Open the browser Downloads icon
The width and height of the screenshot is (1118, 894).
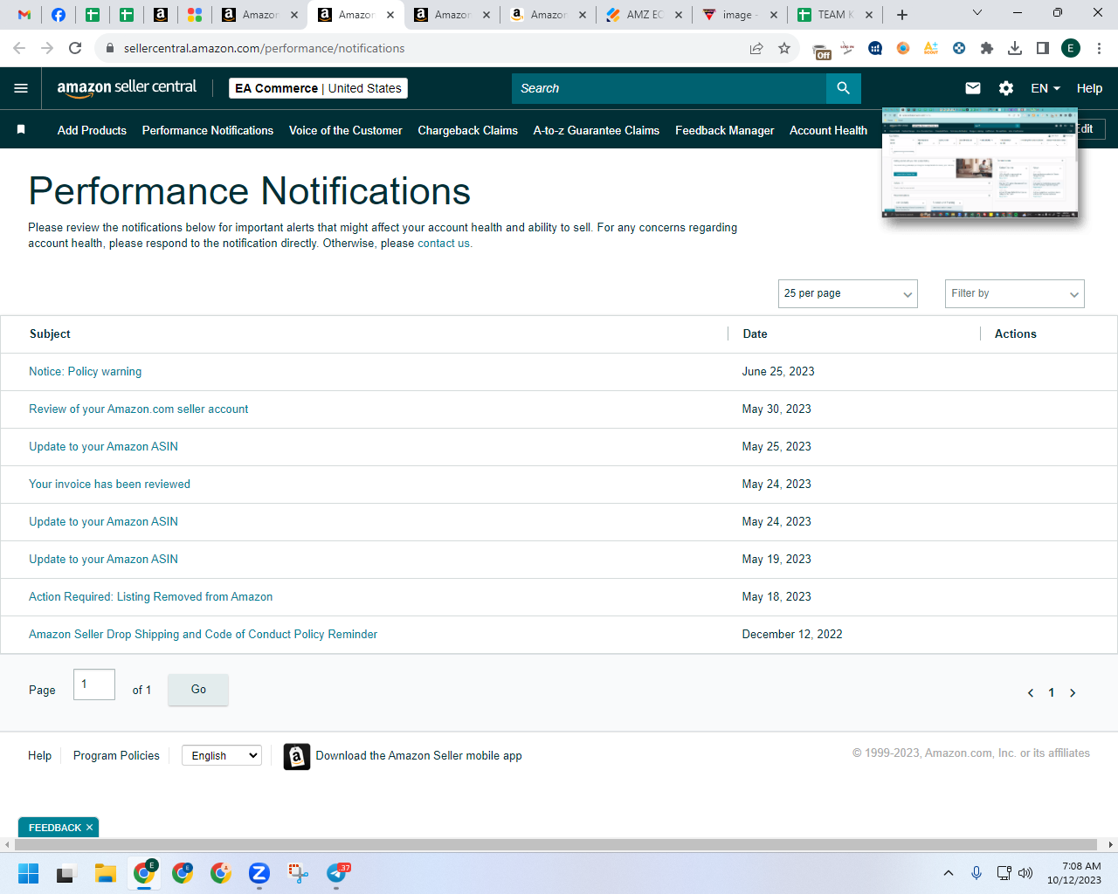coord(1015,48)
